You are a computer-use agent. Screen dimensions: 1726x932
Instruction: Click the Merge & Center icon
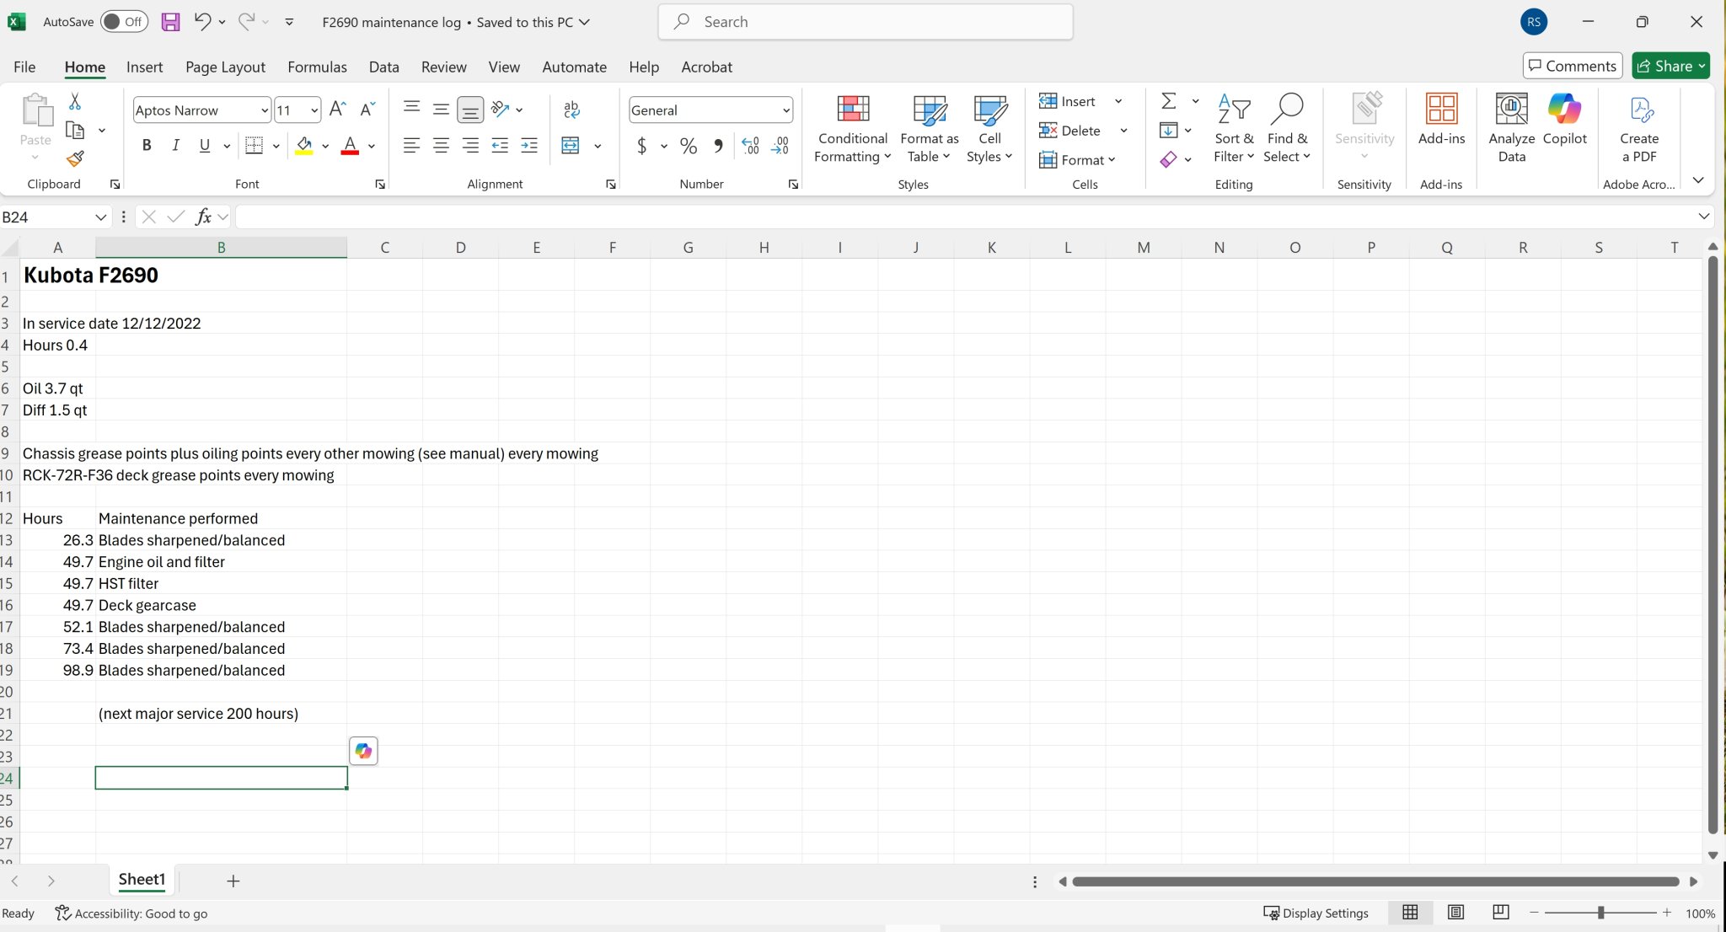[571, 146]
